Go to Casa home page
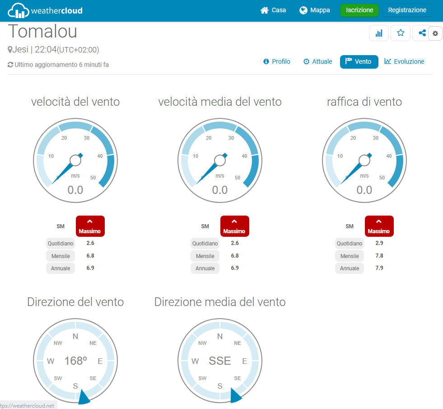This screenshot has width=443, height=409. [273, 10]
